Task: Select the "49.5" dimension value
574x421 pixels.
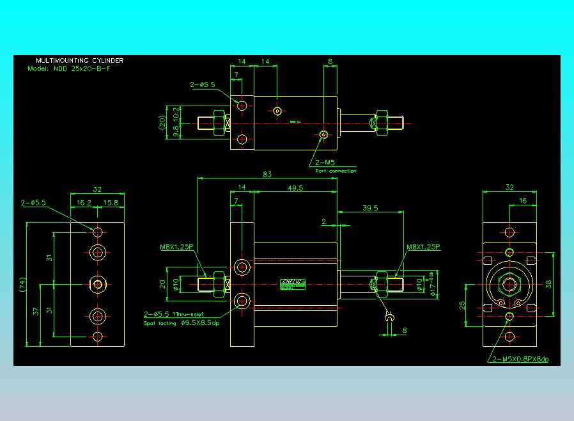Action: 295,187
